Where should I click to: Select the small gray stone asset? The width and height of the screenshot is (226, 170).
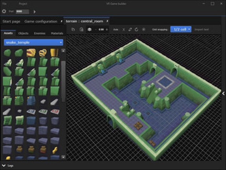(19, 111)
